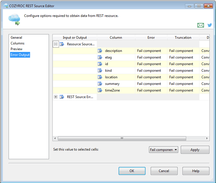Click the kind column name

click(108, 71)
